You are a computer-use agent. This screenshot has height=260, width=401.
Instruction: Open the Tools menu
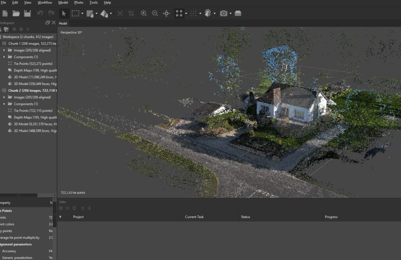93,3
